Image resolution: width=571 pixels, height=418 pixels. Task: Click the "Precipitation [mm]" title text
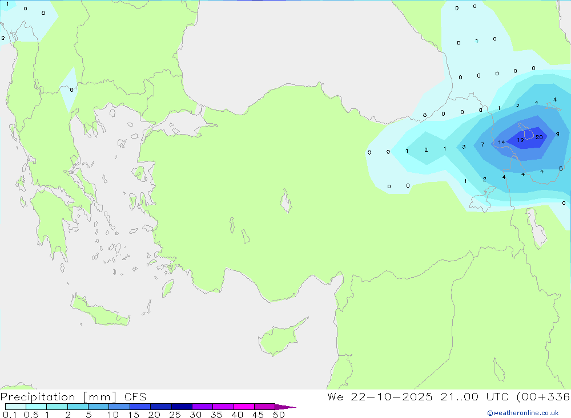coord(59,397)
